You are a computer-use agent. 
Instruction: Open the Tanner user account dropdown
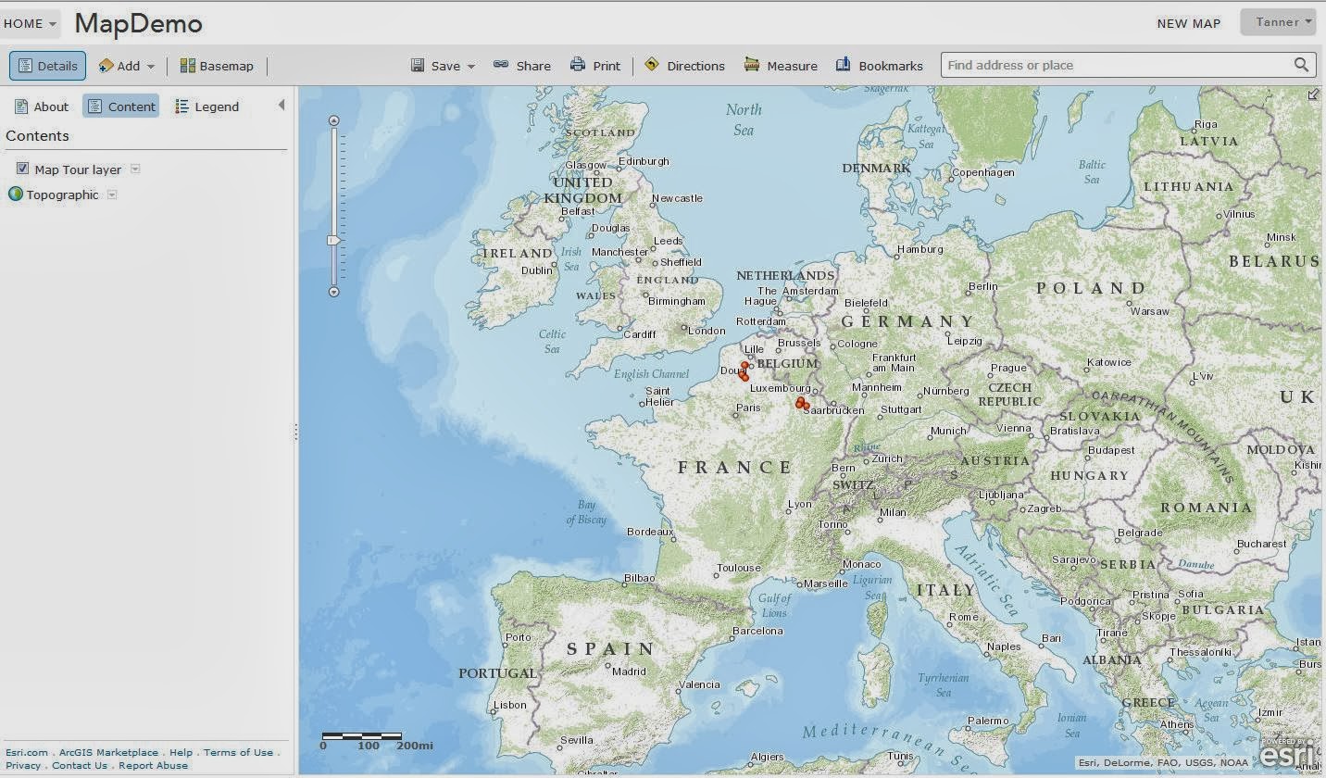(1278, 22)
